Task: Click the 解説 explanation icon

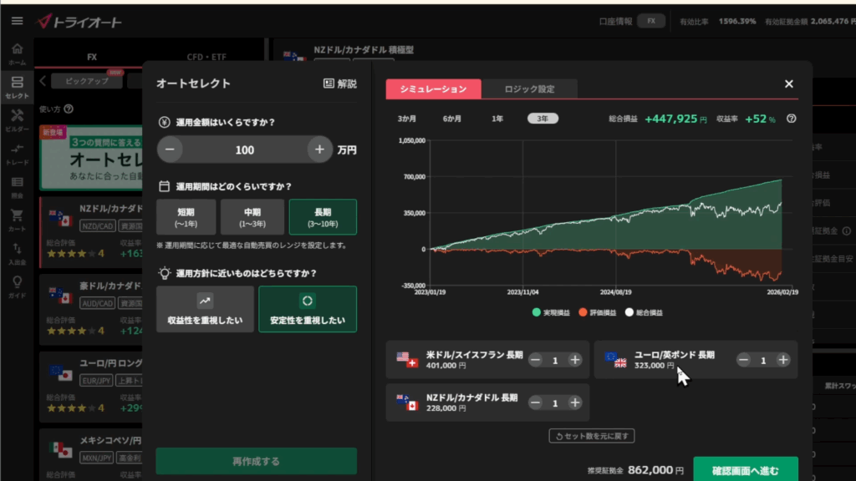Action: (340, 84)
